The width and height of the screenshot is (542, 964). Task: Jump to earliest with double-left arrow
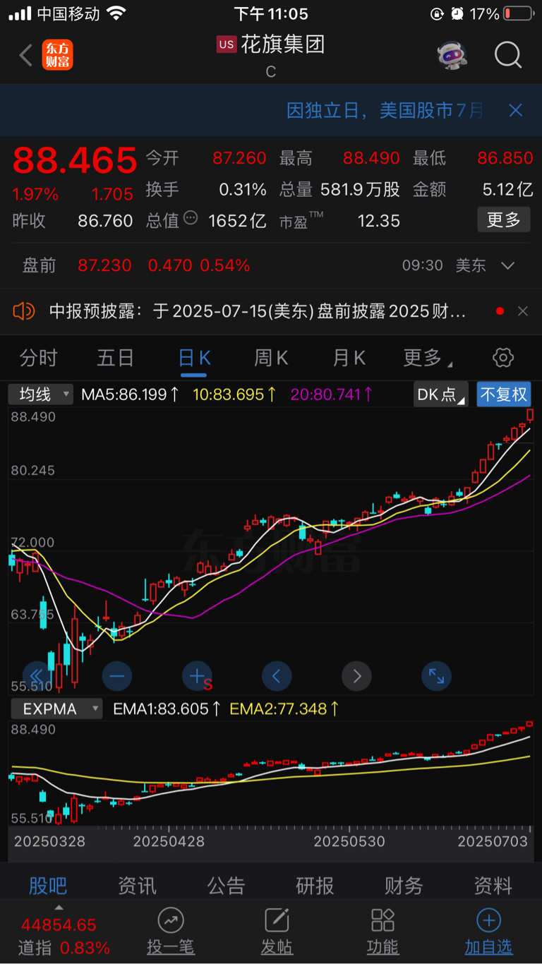click(37, 676)
